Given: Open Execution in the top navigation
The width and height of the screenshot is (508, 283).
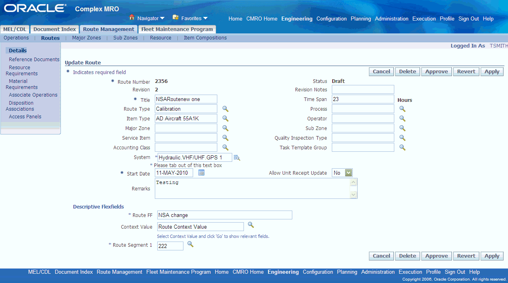Looking at the screenshot, I should 424,19.
